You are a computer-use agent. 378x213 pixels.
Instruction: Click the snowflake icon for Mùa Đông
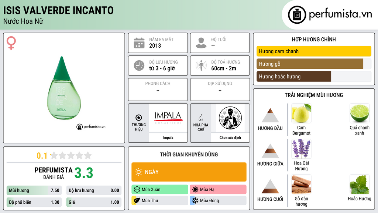point(195,200)
